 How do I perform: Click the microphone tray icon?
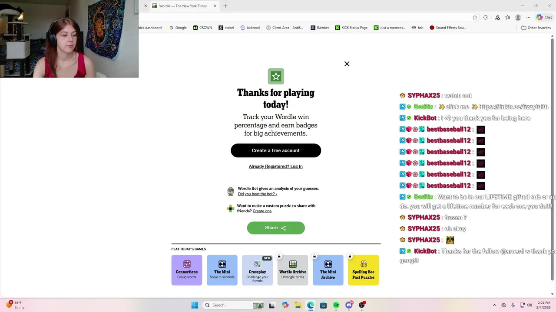513,305
